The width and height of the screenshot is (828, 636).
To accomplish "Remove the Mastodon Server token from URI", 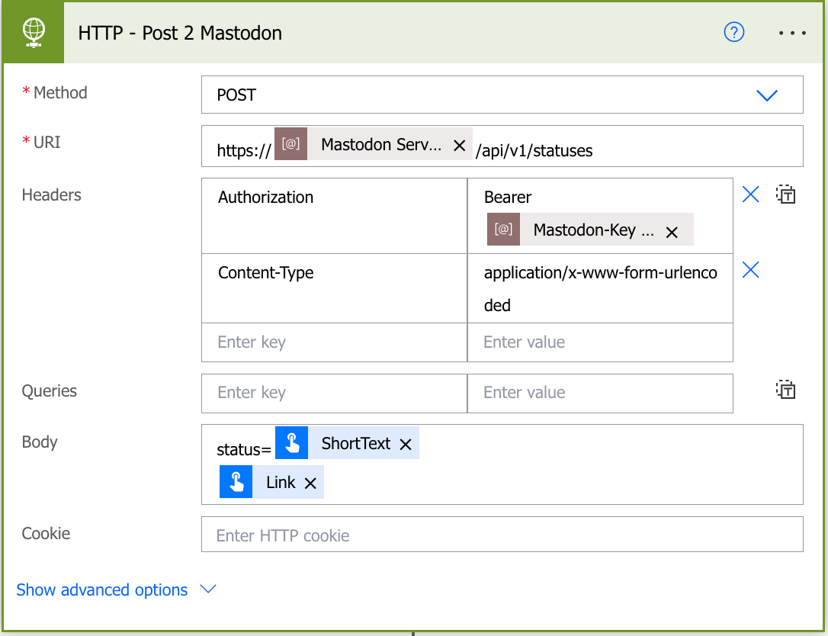I will coord(459,145).
